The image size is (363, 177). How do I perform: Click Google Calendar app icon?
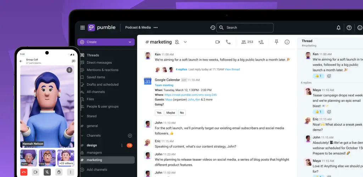point(148,81)
